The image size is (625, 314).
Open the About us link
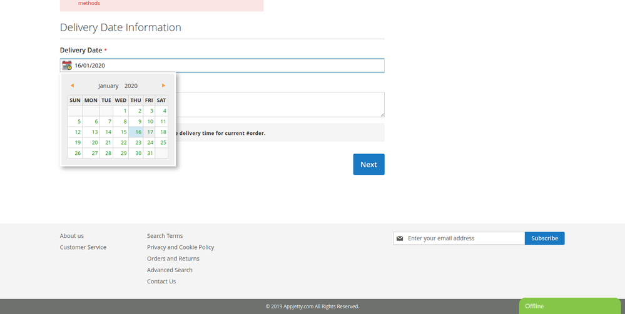coord(72,236)
